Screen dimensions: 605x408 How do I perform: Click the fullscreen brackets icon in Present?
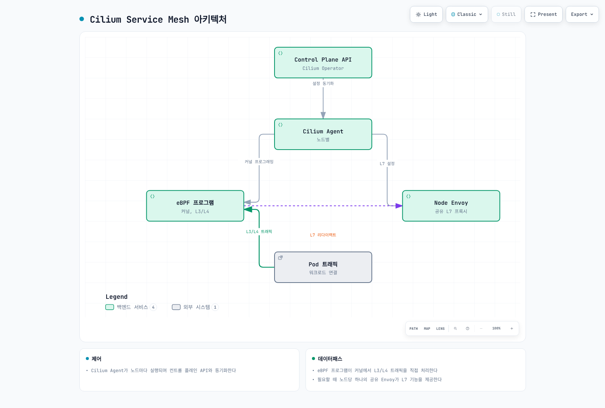(x=533, y=14)
